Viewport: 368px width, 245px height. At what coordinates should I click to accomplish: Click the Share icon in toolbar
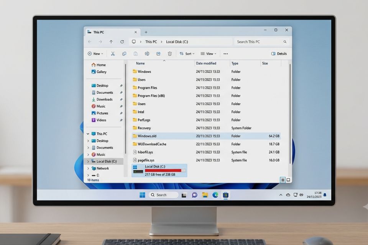[x=158, y=54]
